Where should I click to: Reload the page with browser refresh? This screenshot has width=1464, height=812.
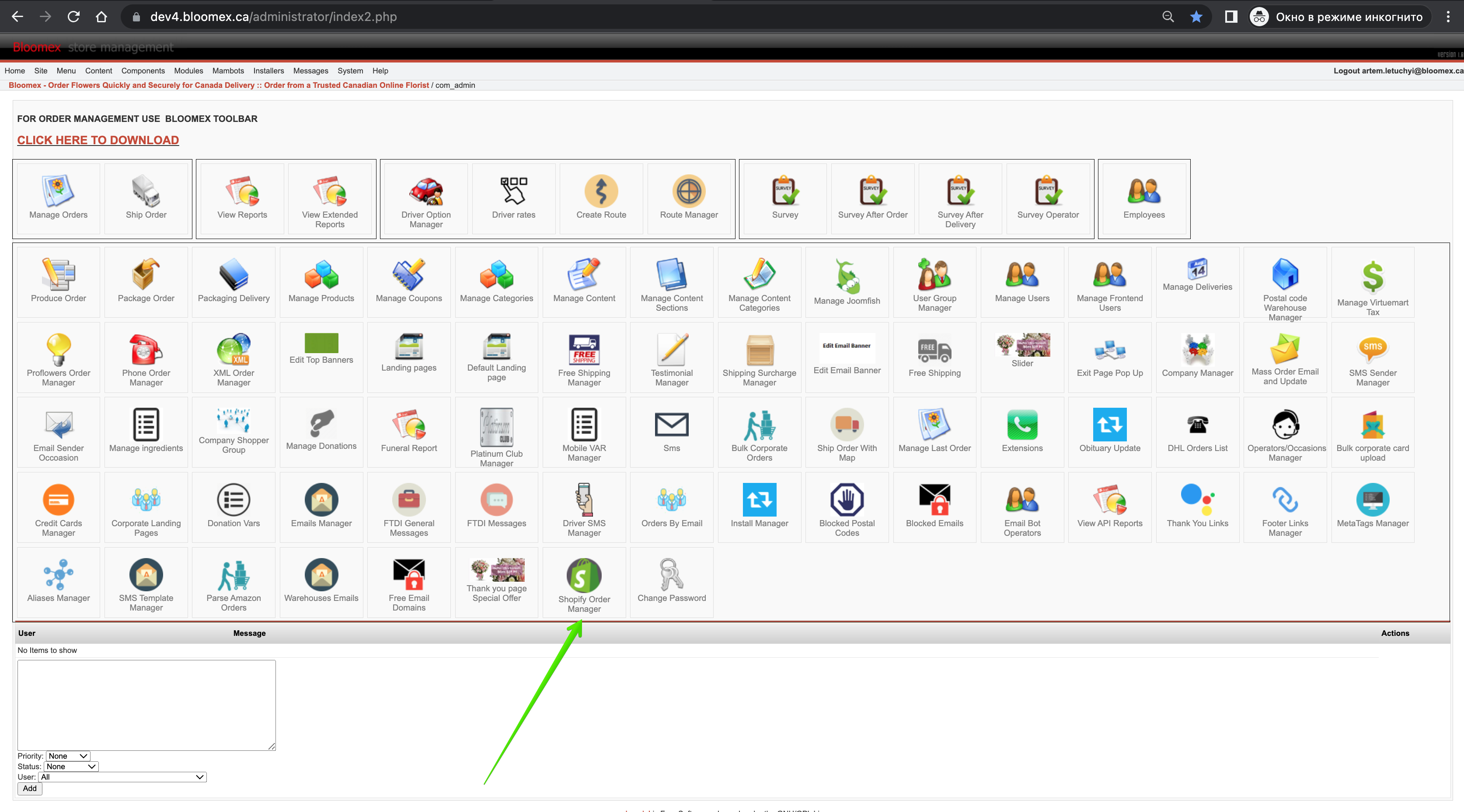pos(73,17)
